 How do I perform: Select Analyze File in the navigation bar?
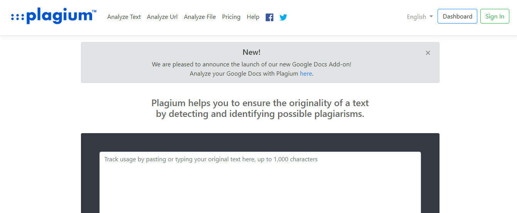pos(200,17)
